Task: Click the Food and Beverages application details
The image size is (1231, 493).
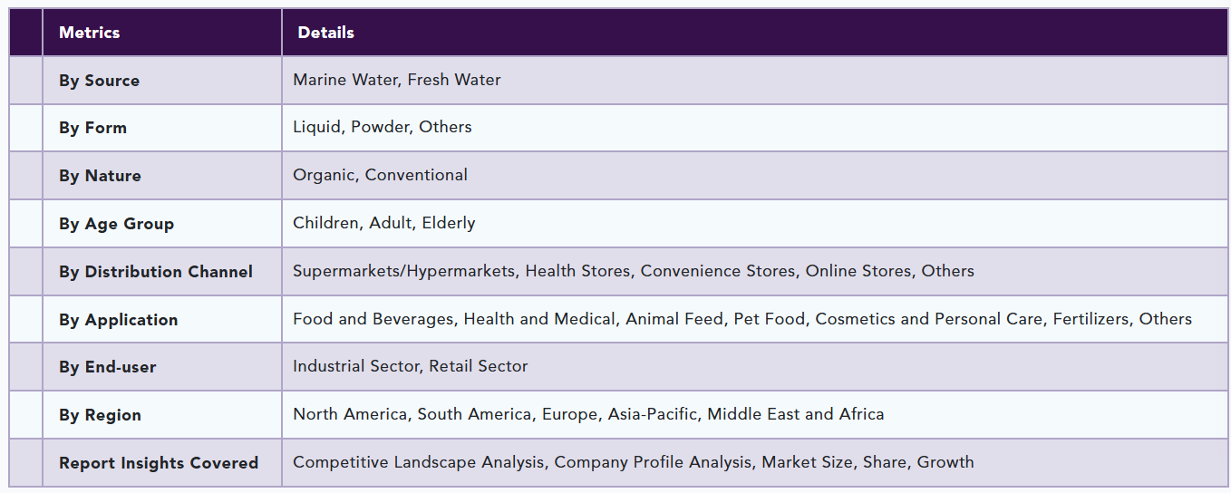Action: [x=742, y=319]
